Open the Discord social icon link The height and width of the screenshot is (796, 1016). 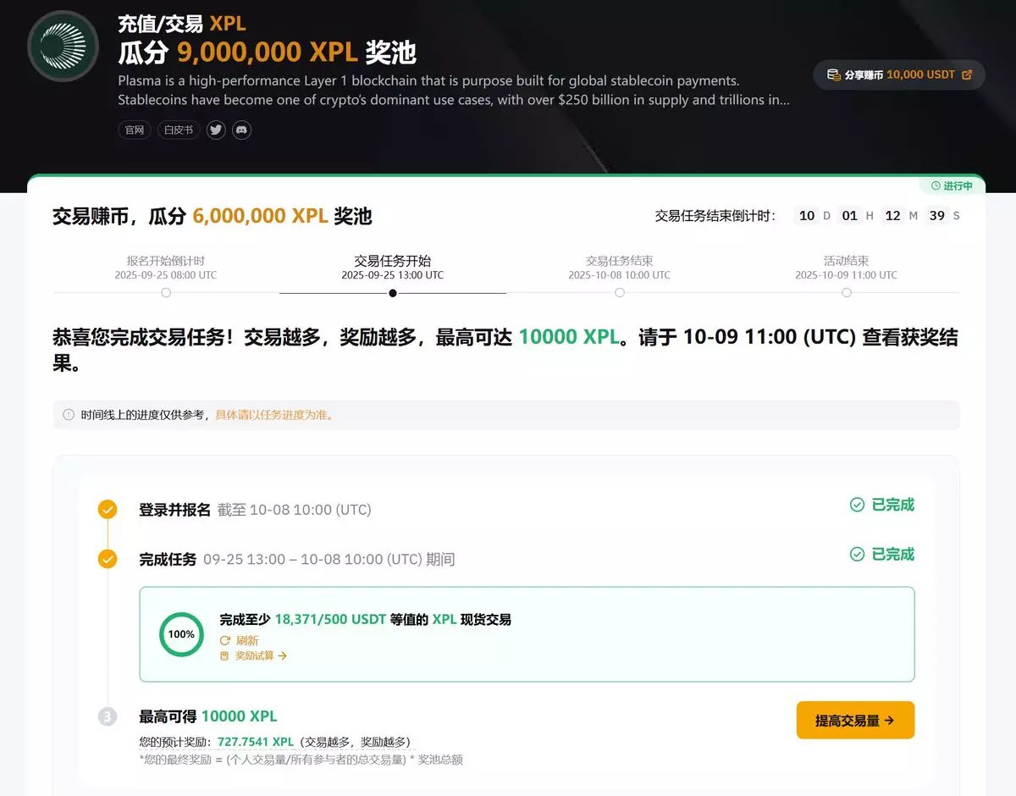pyautogui.click(x=241, y=130)
